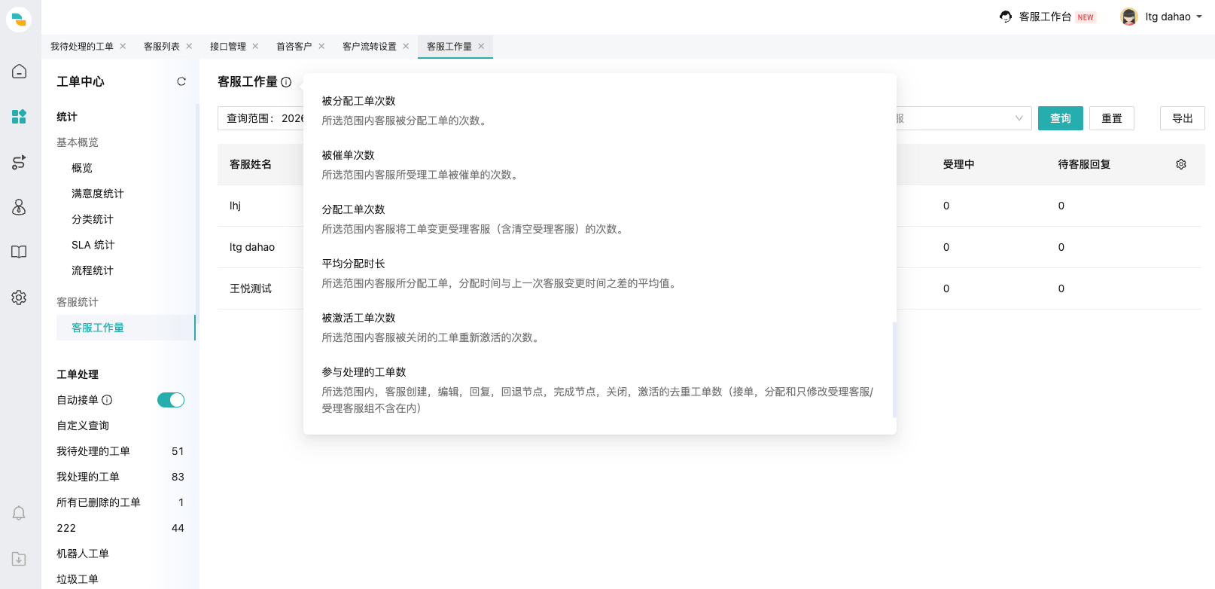Open the workflow routing icon in rail

pyautogui.click(x=19, y=162)
